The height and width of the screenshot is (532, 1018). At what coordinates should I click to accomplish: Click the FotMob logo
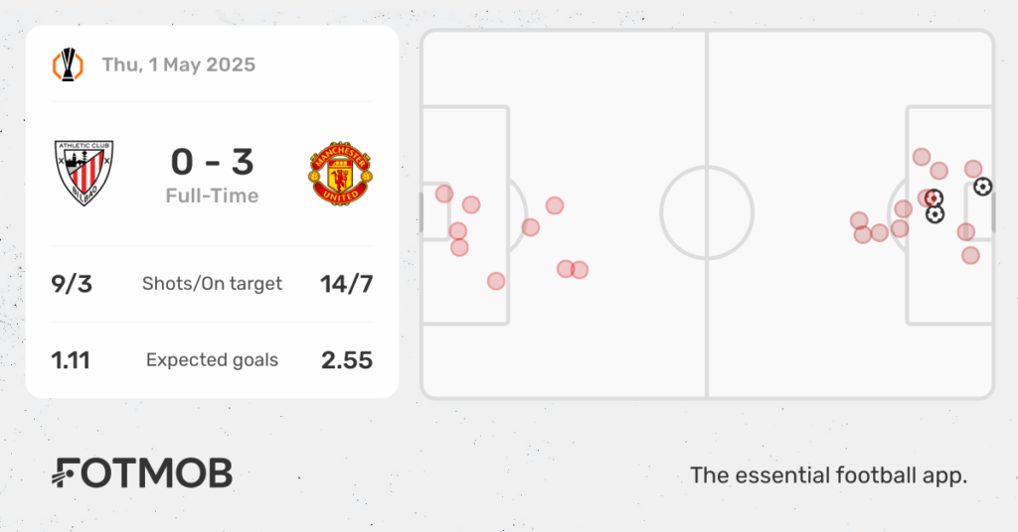click(x=141, y=473)
